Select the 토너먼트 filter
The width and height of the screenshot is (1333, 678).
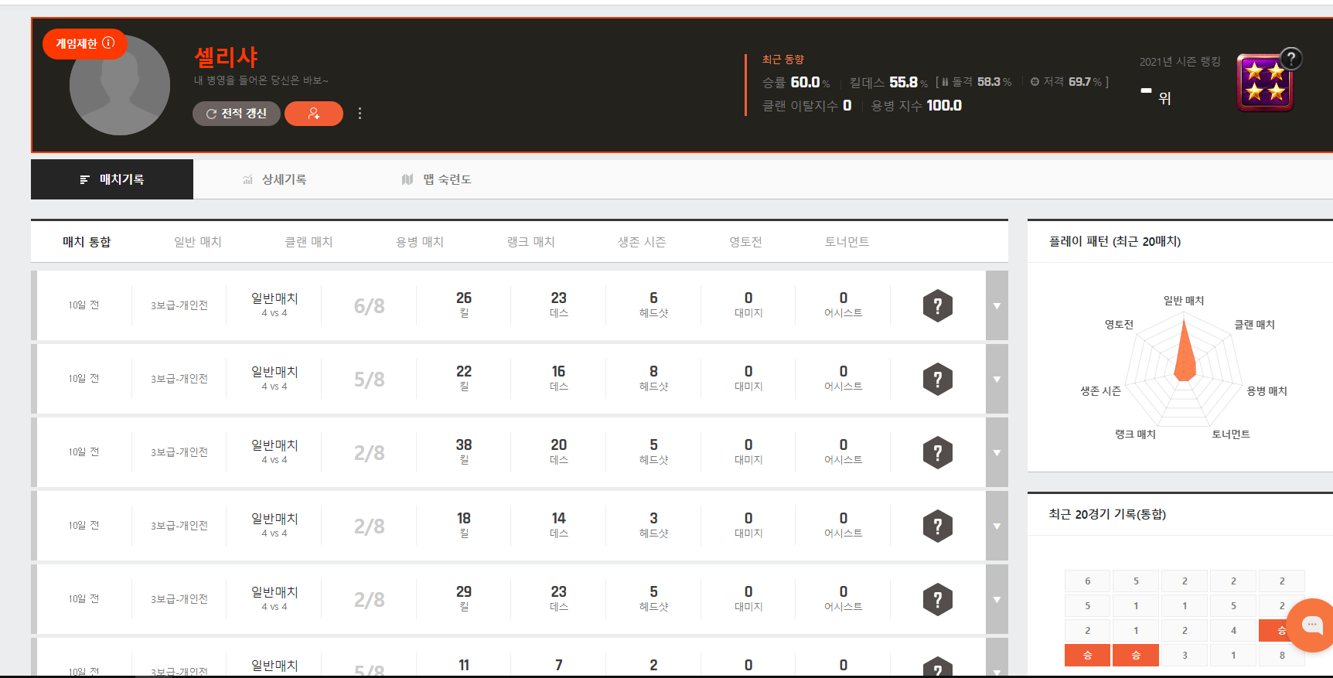coord(847,242)
